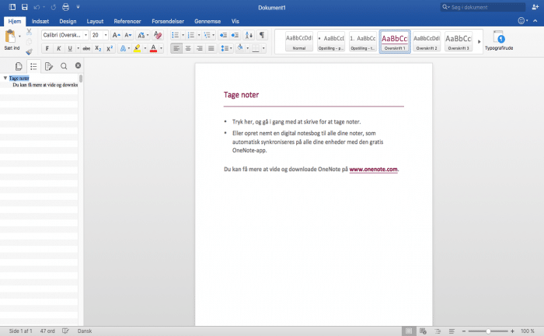Click the Print icon in title bar
The image size is (544, 336).
tap(65, 6)
